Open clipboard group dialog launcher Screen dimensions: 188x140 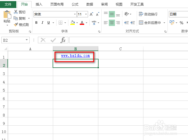[30, 31]
